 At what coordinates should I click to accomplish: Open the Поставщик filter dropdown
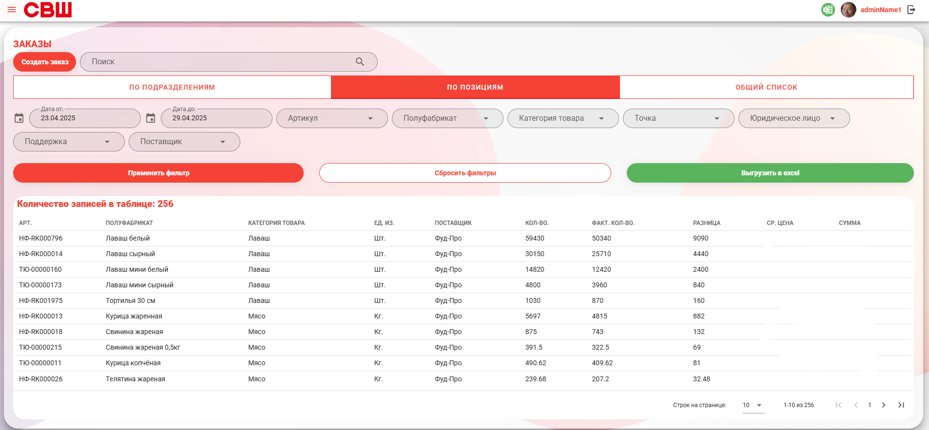click(184, 142)
